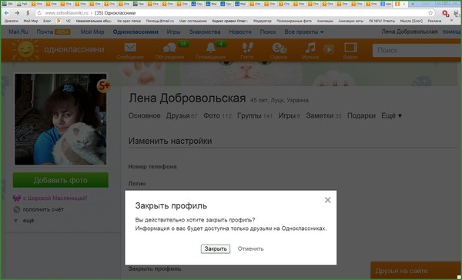Open the ЧС bookmark
The height and width of the screenshot is (280, 462).
pos(69,21)
